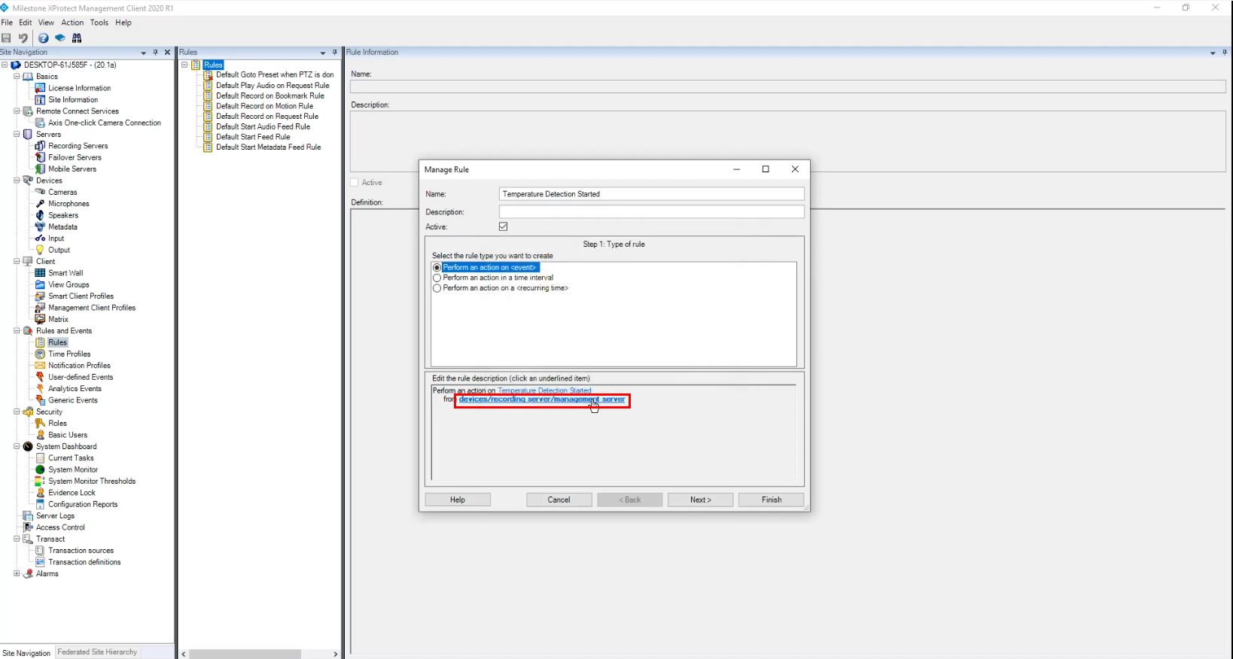This screenshot has height=659, width=1233.
Task: Select 'Perform an action in a time interval'
Action: click(x=437, y=278)
